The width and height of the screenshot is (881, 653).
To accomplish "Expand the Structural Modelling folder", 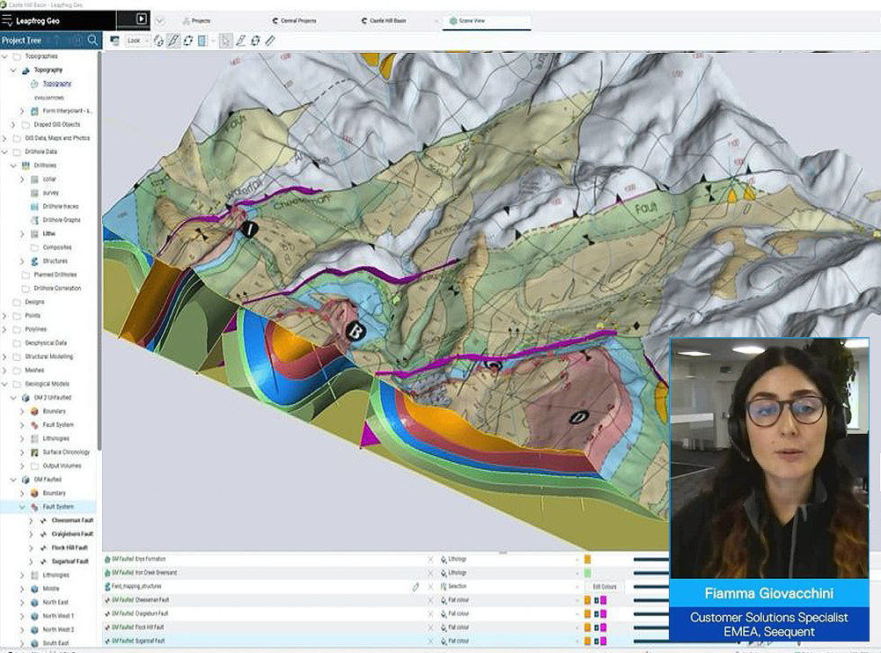I will coord(4,356).
